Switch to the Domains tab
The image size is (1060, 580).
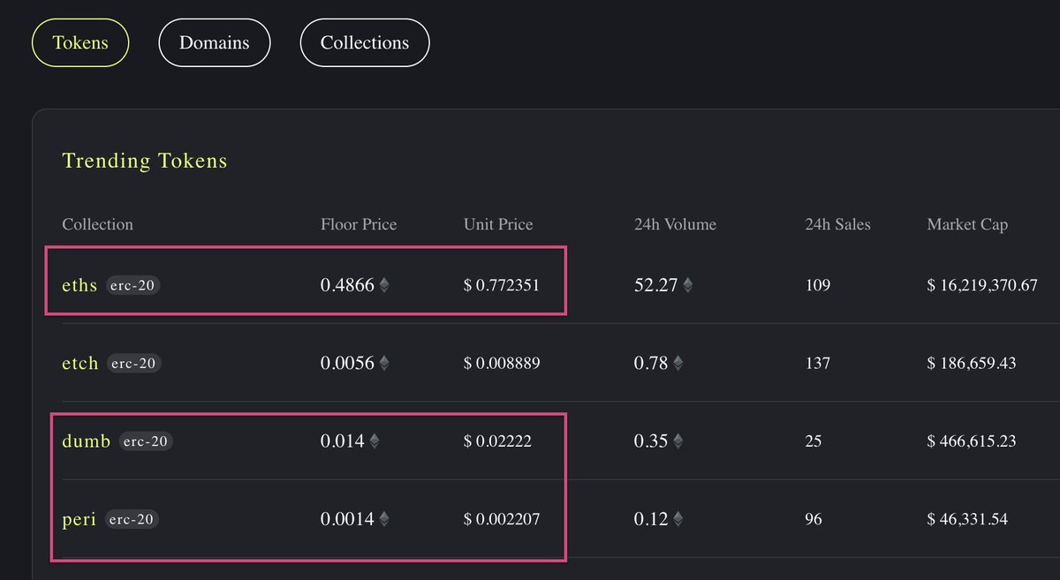(214, 41)
